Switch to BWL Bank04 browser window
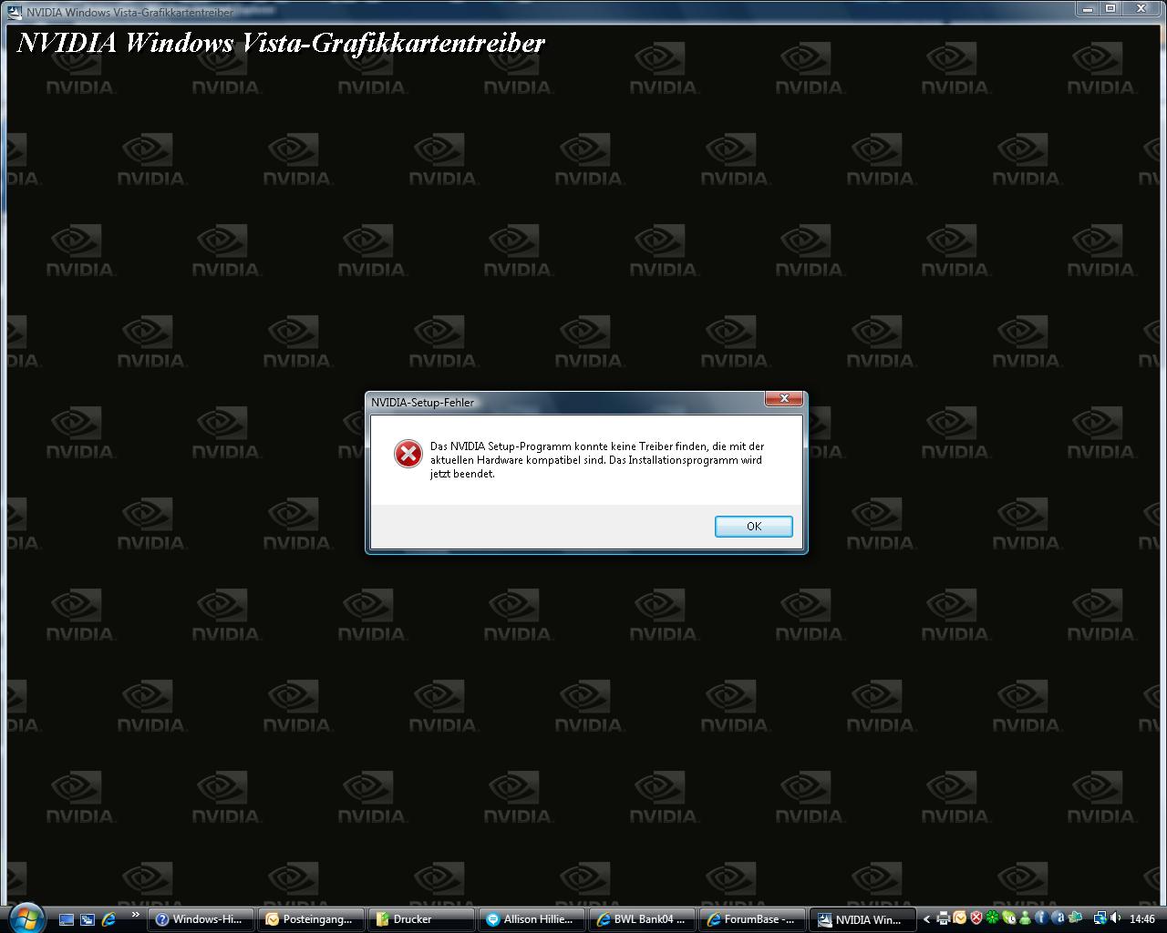Screen dimensions: 1167x933 tap(642, 919)
